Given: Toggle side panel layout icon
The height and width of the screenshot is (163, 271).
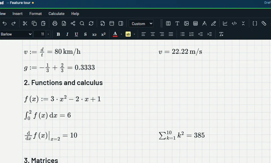Looking at the screenshot, I should (x=121, y=24).
